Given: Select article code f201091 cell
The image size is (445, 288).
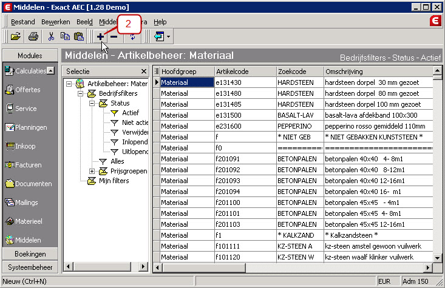Looking at the screenshot, I should (245, 159).
